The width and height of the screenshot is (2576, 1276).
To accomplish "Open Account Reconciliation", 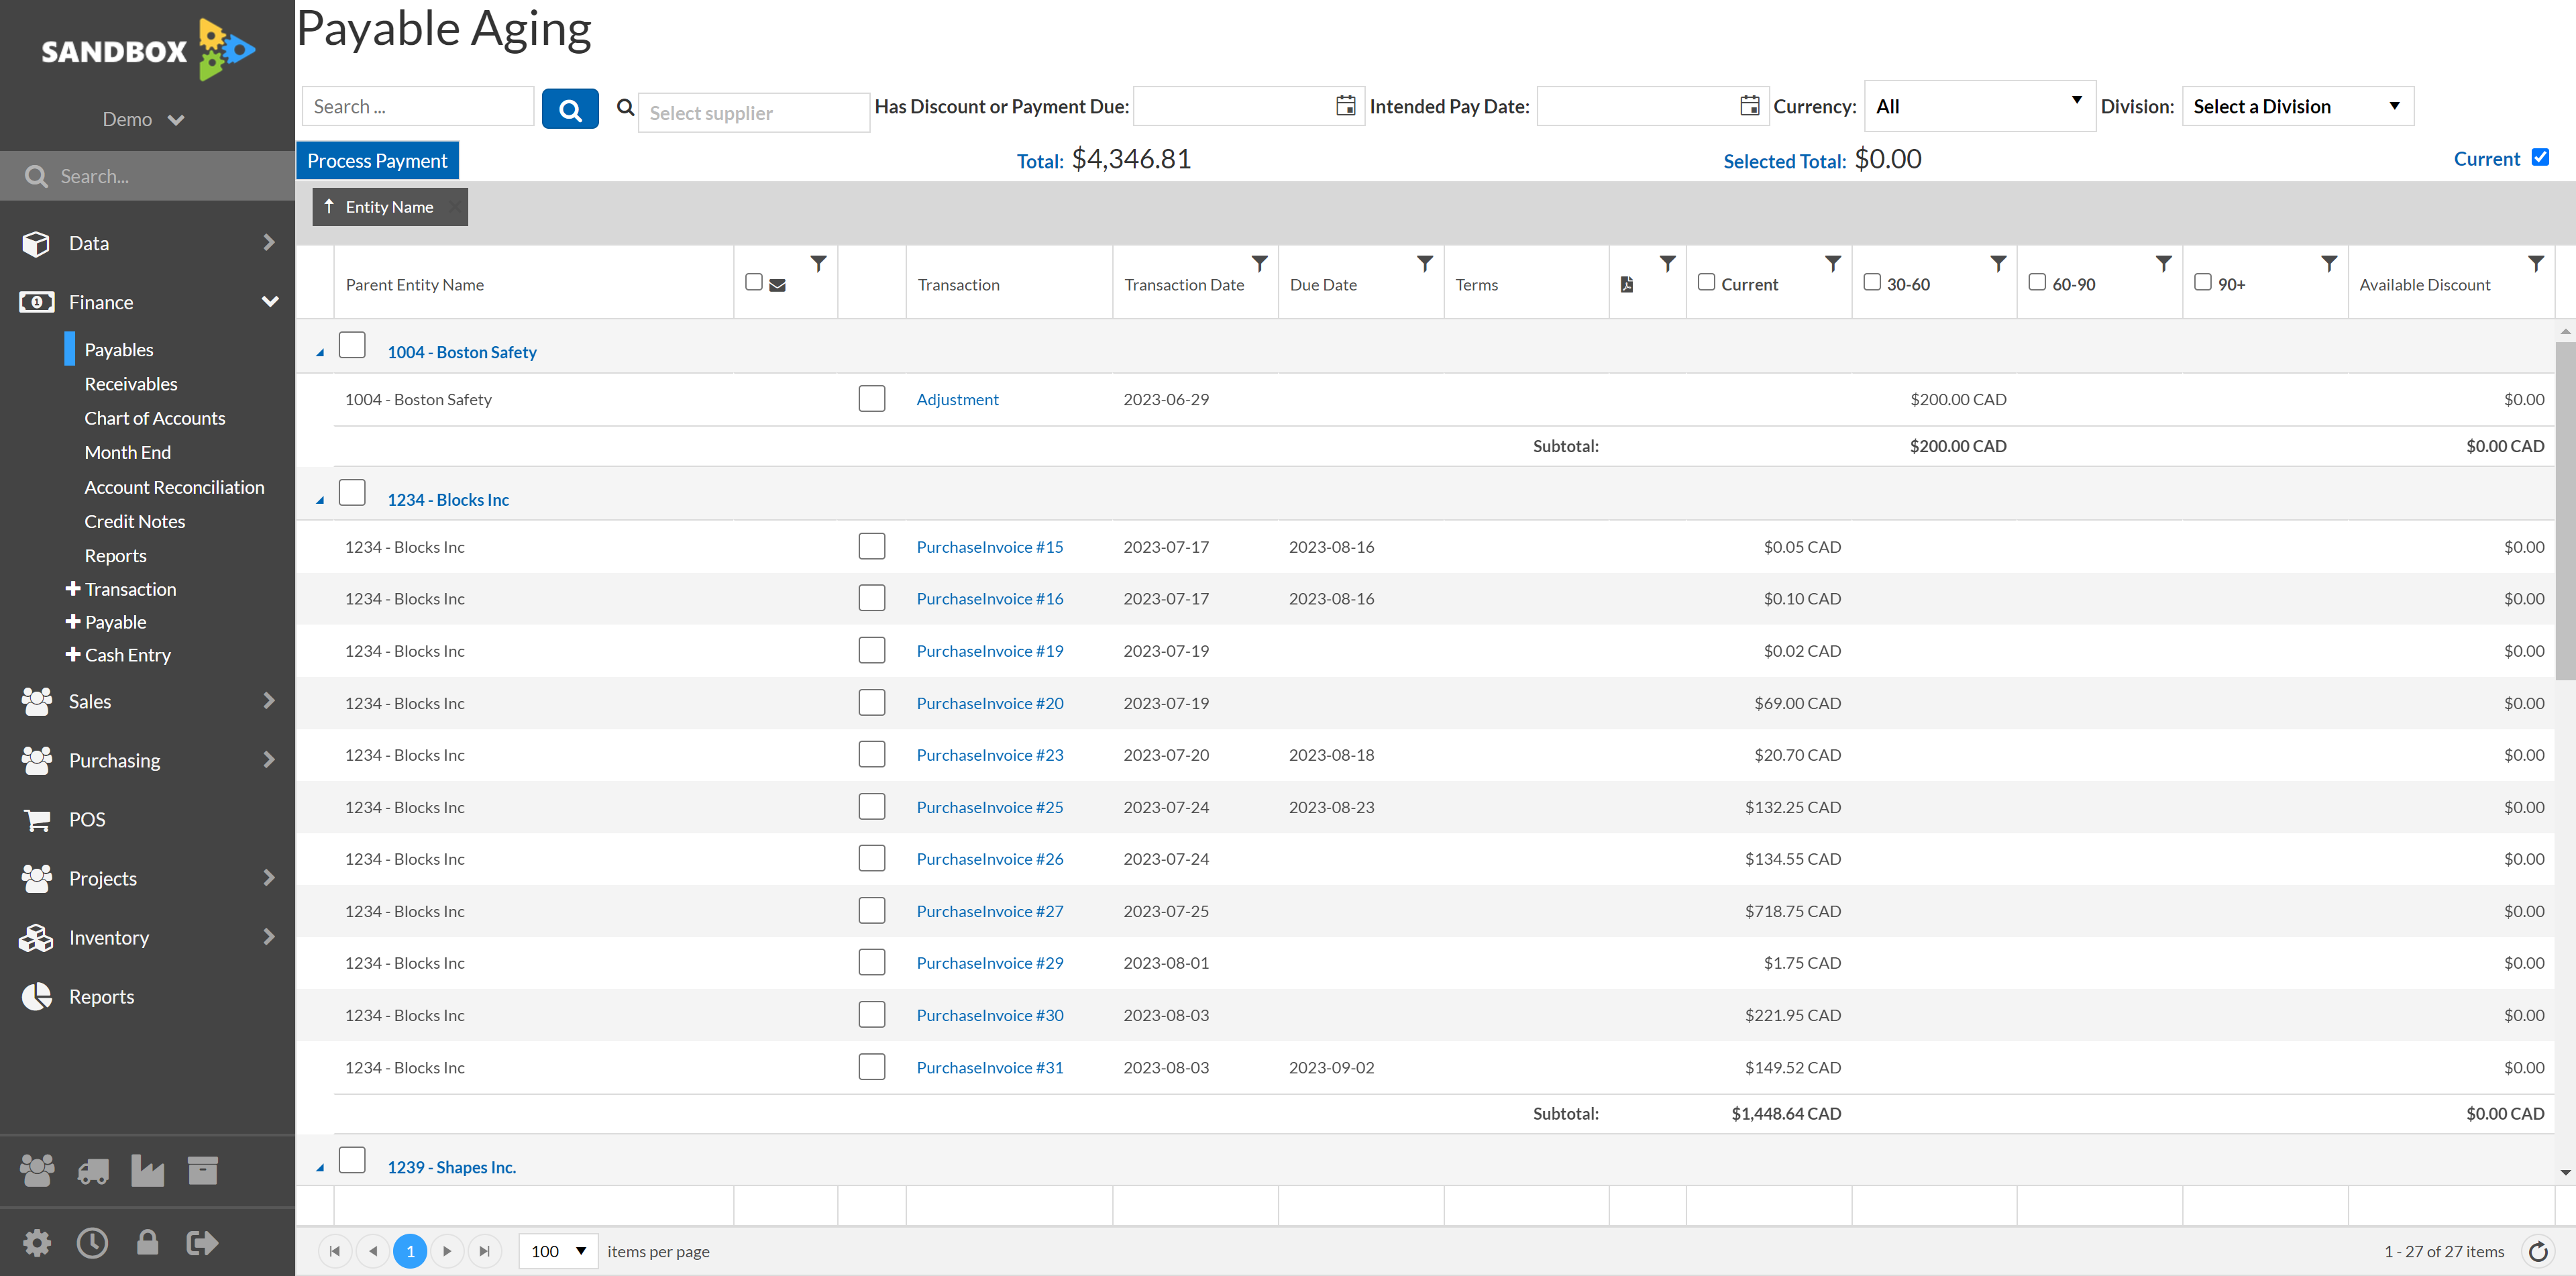I will pyautogui.click(x=175, y=487).
